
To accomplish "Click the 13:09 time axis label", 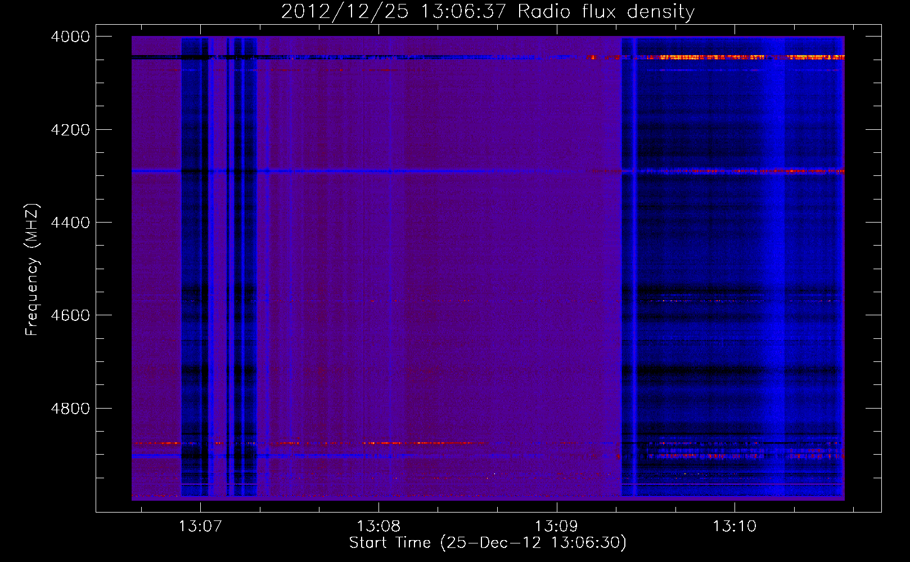I will 556,527.
